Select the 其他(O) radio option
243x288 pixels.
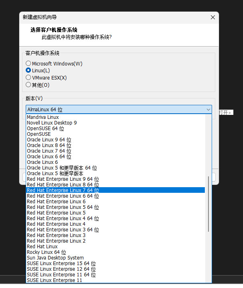(x=28, y=85)
